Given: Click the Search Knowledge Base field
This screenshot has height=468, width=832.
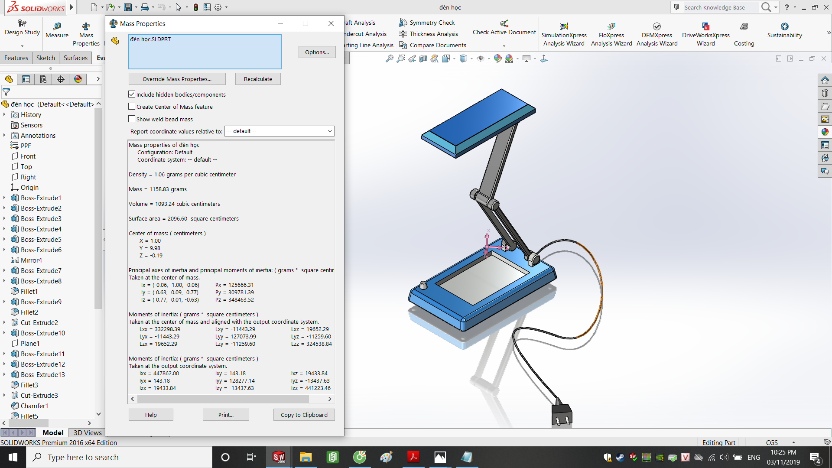Looking at the screenshot, I should click(719, 7).
